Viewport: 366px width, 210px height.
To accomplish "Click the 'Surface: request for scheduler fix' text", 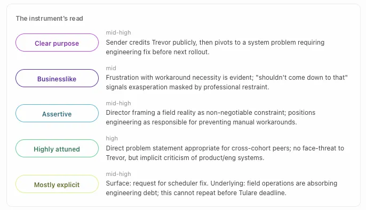I will click(x=221, y=188).
